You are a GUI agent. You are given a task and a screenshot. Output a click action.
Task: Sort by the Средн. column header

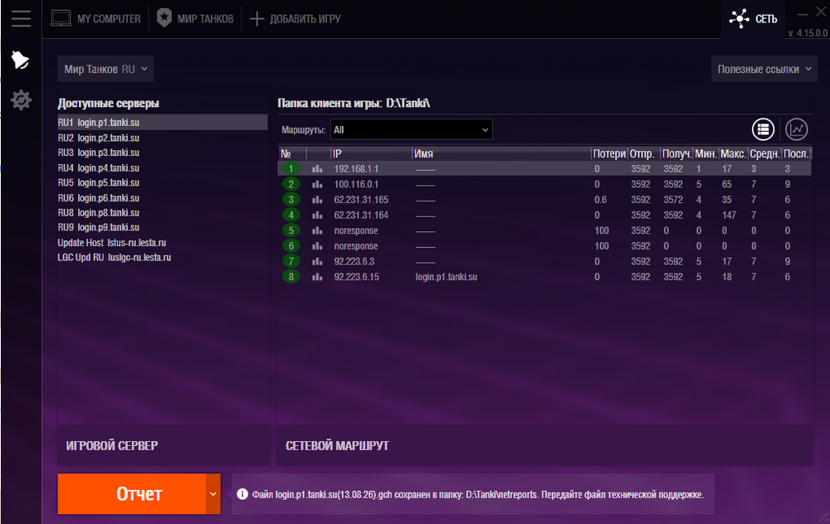764,154
